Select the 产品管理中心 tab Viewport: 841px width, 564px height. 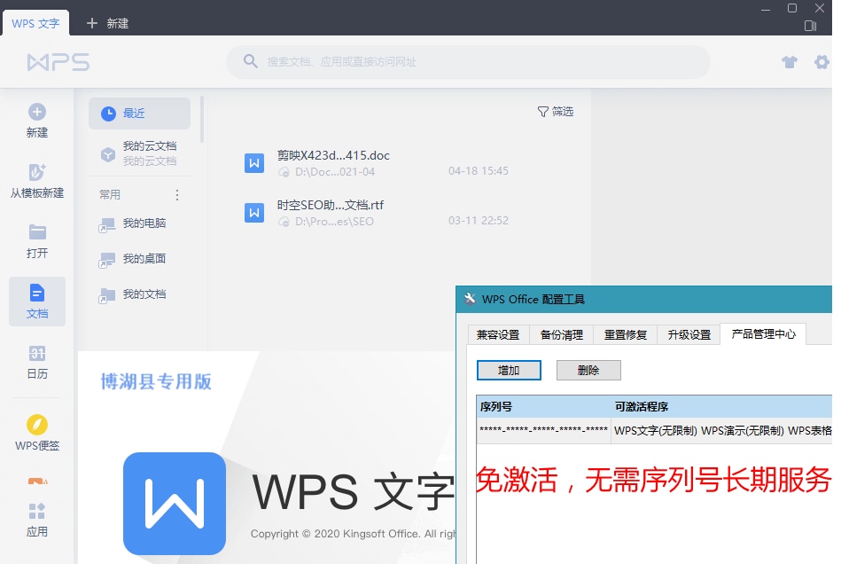tap(763, 333)
